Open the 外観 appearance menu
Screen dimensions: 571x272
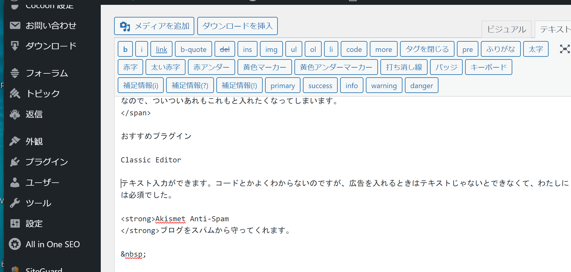(34, 141)
